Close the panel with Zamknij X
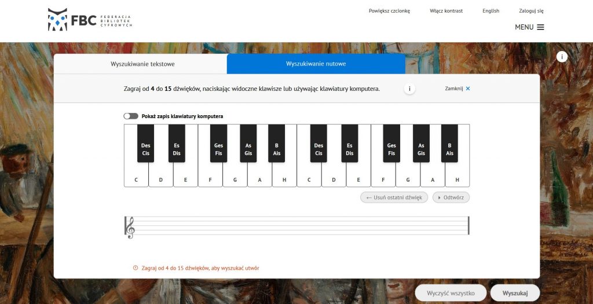 (x=457, y=89)
